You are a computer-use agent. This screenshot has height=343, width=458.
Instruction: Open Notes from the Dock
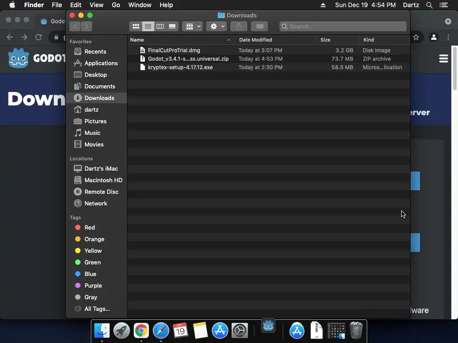tap(200, 330)
